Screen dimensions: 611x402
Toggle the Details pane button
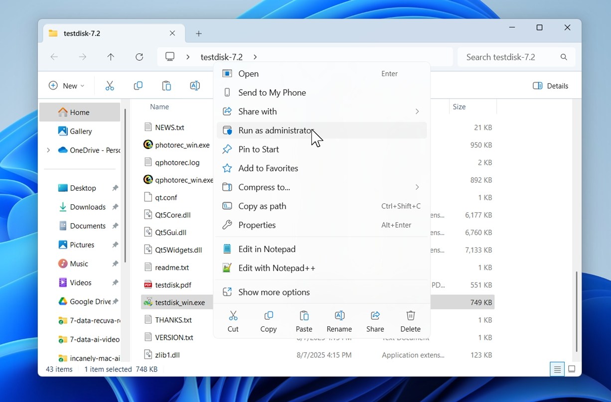click(551, 86)
